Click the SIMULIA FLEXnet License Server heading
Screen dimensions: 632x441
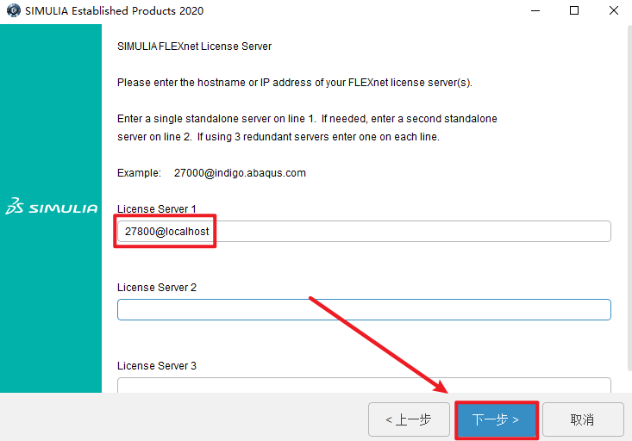click(194, 46)
